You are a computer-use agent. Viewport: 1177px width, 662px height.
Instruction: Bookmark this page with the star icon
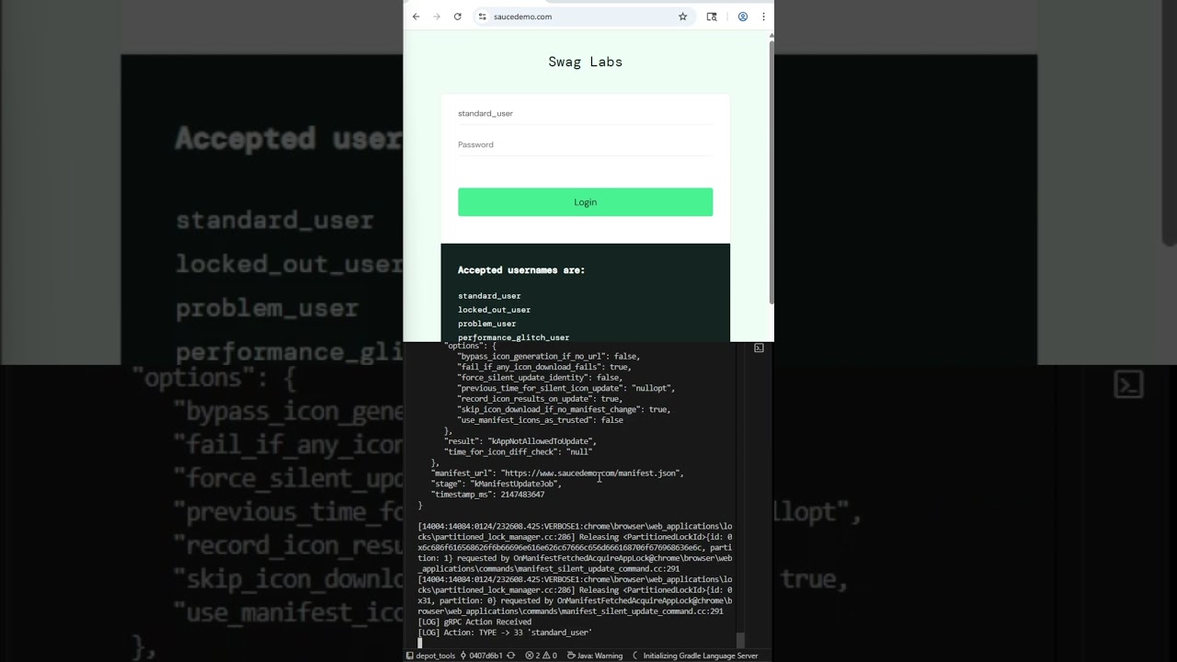(x=682, y=17)
